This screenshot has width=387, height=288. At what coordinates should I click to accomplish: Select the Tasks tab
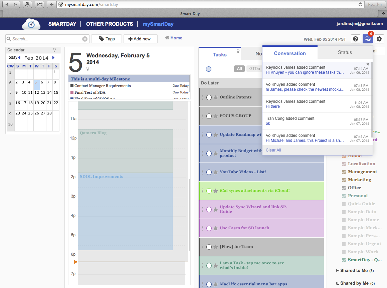(x=220, y=54)
